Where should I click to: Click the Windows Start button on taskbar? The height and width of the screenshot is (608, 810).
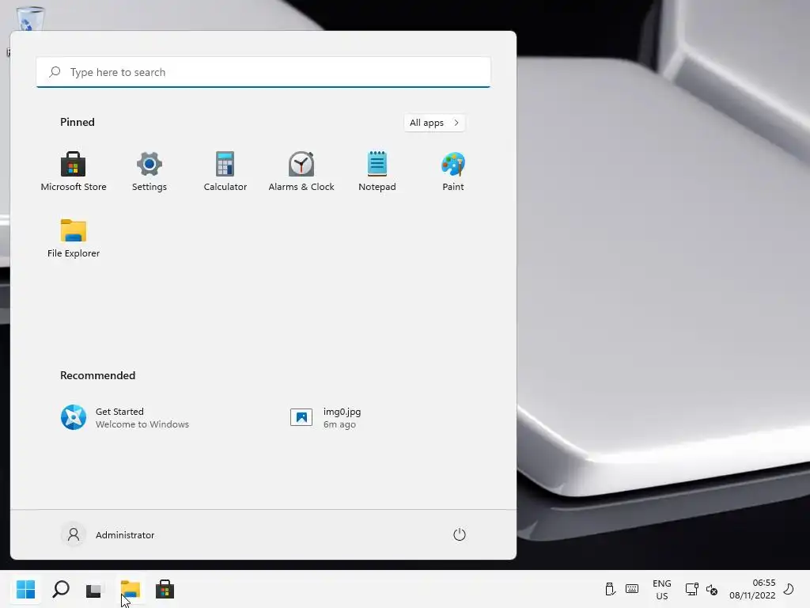(x=25, y=589)
